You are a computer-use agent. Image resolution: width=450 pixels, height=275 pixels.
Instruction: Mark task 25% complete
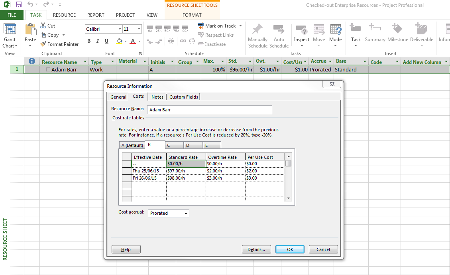(159, 29)
